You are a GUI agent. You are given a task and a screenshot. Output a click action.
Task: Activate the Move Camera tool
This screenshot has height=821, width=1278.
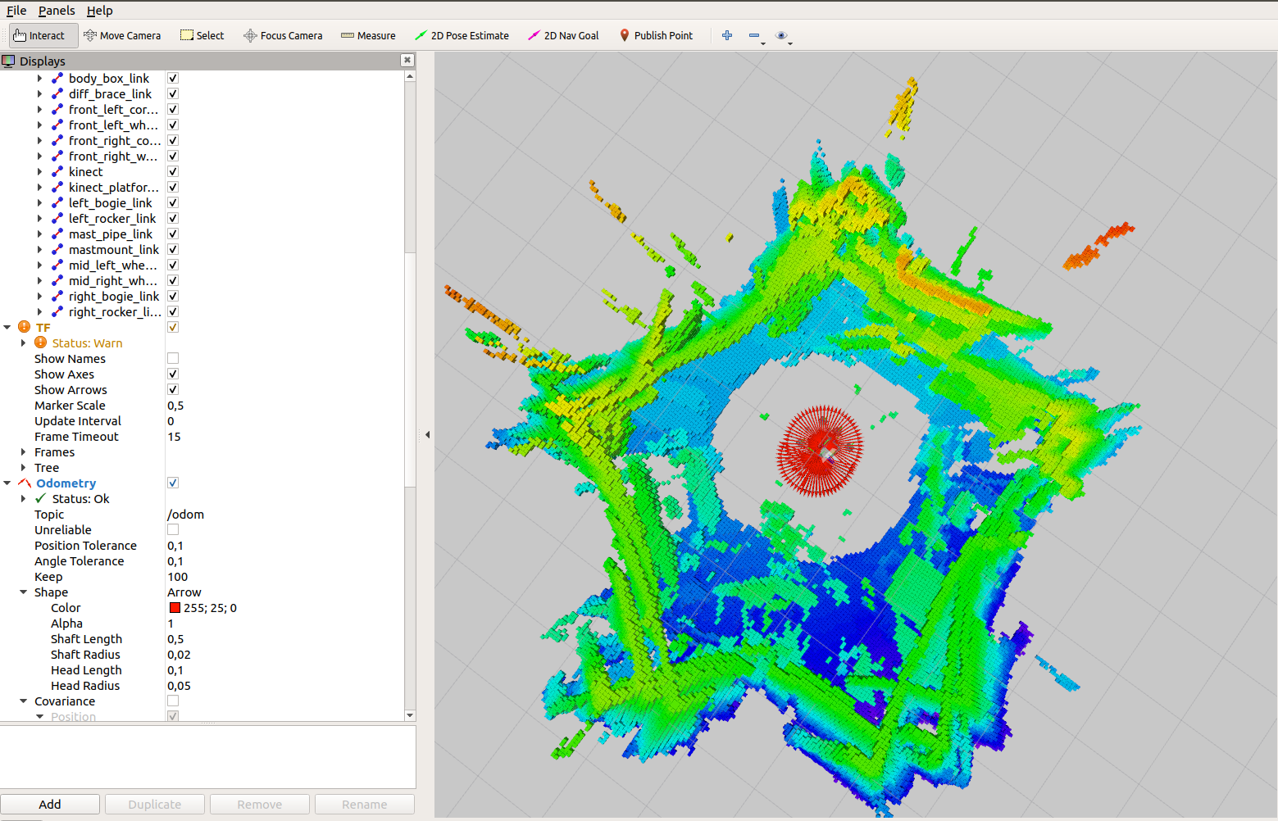coord(122,35)
